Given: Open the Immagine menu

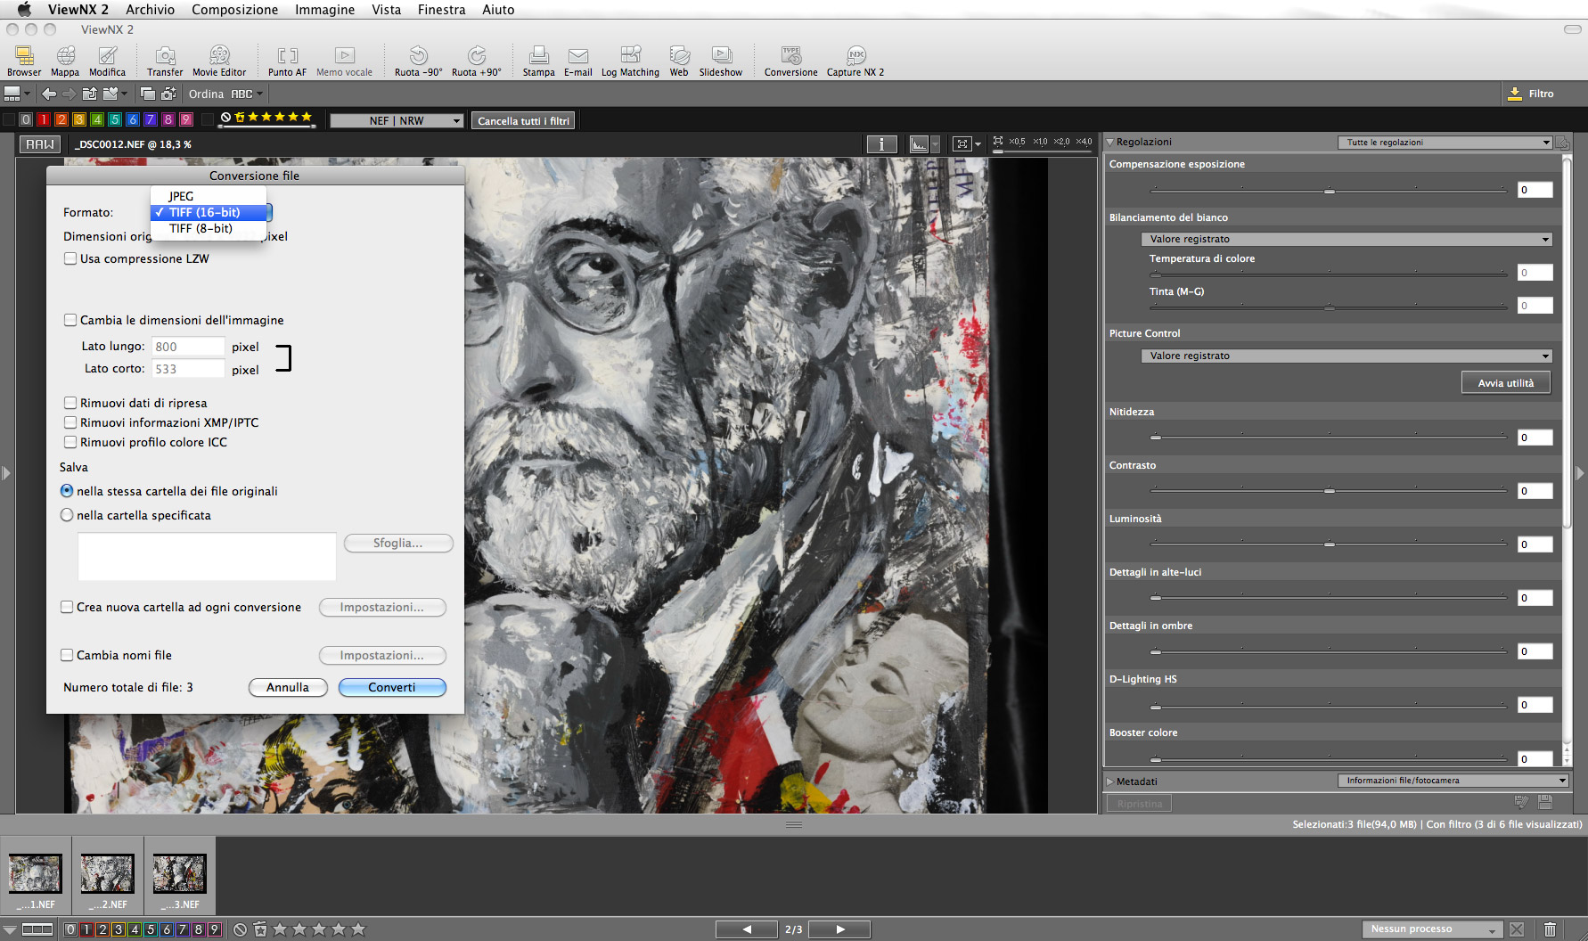Looking at the screenshot, I should 324,10.
